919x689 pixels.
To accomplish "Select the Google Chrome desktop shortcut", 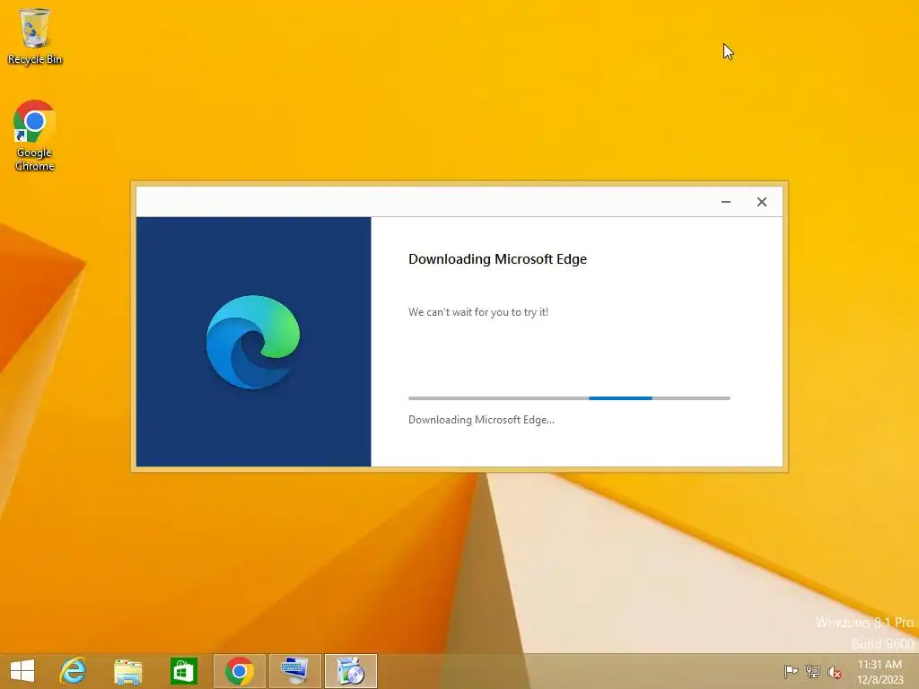I will [35, 135].
